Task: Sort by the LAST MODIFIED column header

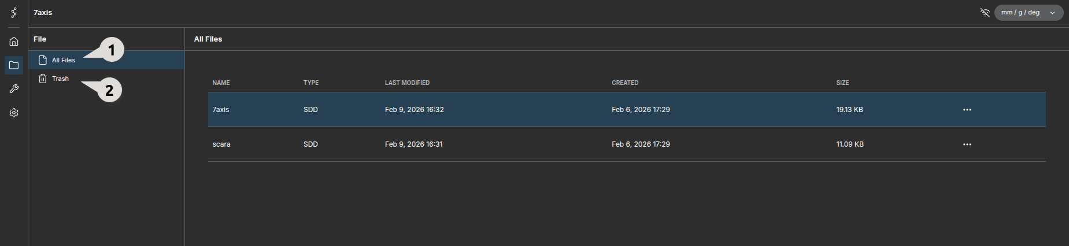Action: (x=407, y=83)
